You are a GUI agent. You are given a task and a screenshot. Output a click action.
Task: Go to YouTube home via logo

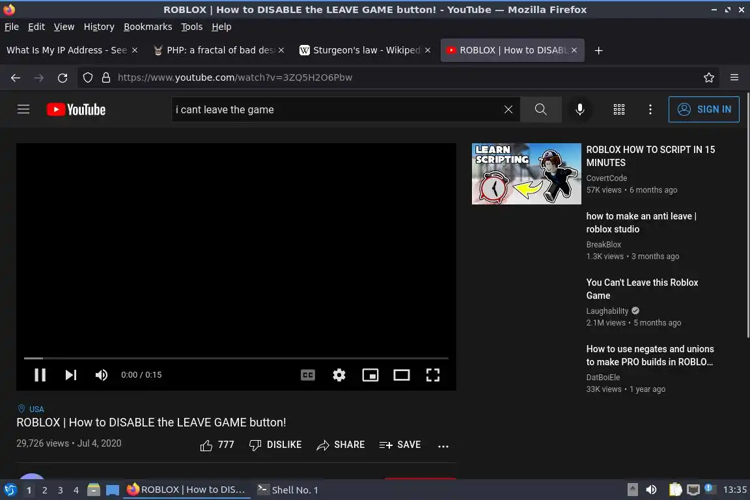tap(76, 109)
